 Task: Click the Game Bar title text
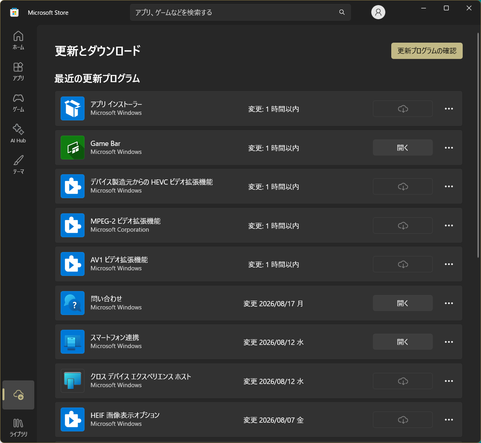(105, 143)
